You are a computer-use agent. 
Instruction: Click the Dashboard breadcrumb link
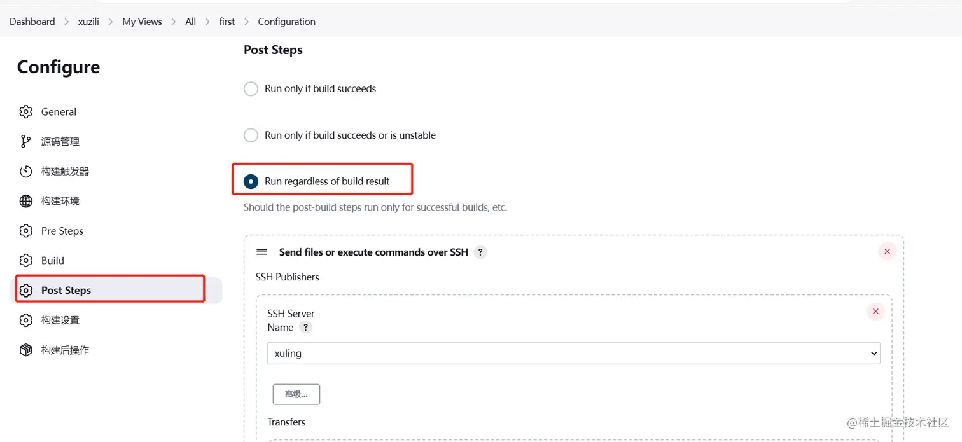[x=32, y=22]
